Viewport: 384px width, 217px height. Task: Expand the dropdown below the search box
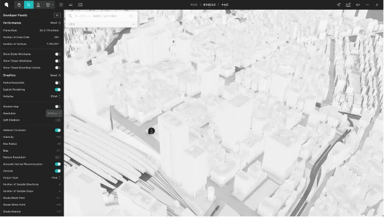click(x=101, y=24)
